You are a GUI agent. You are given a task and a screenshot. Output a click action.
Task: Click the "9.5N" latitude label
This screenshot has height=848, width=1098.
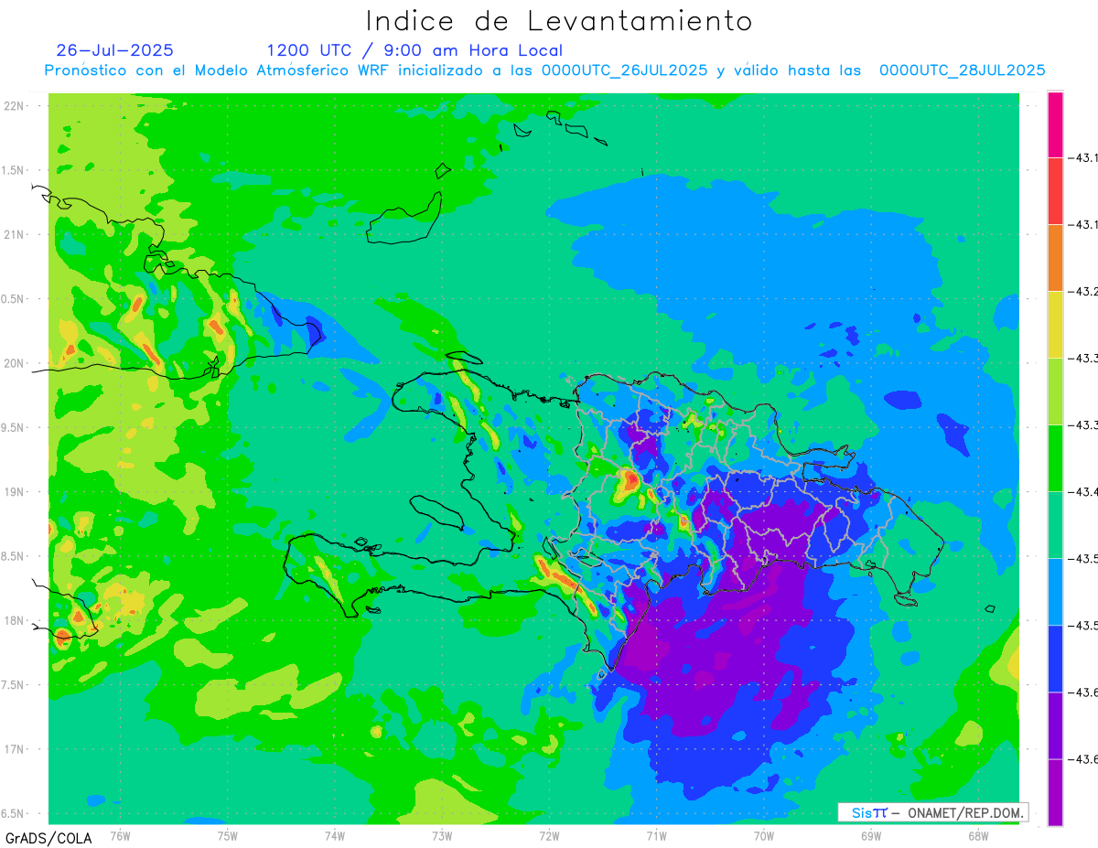13,428
